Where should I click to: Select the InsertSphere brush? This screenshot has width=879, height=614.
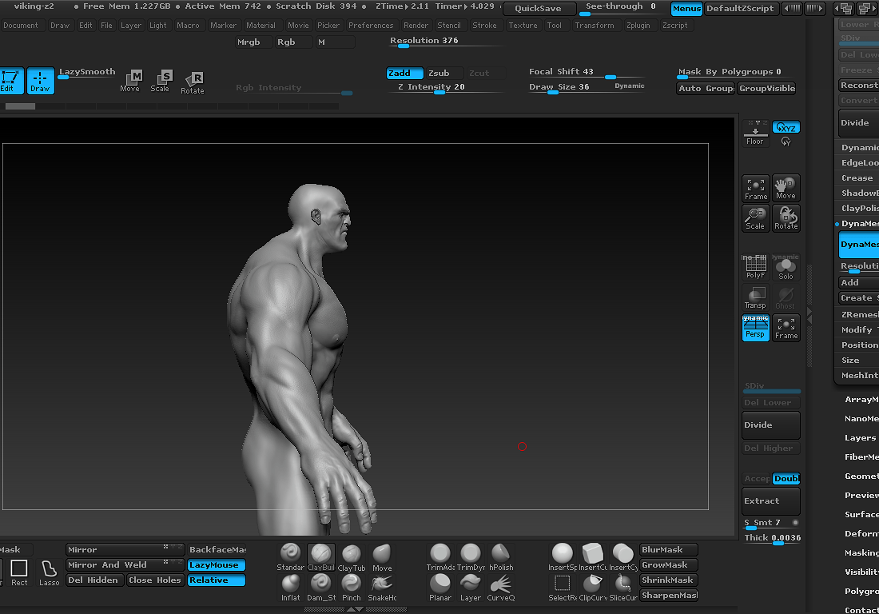pos(563,557)
